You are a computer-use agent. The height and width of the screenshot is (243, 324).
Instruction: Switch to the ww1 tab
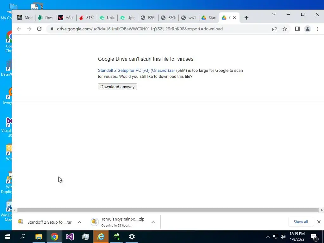[189, 18]
